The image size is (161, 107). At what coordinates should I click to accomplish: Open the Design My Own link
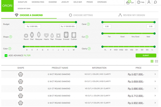(x=24, y=9)
